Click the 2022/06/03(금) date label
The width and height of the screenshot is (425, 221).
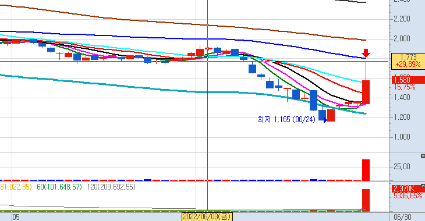(207, 217)
